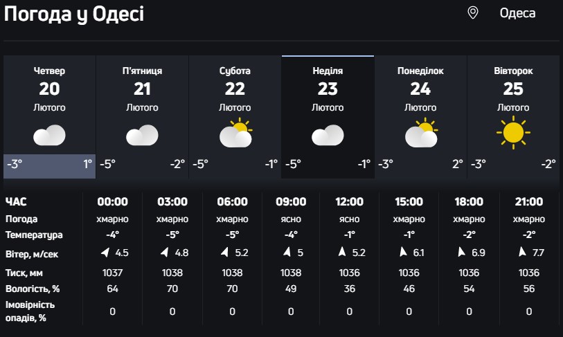The image size is (563, 337).
Task: Click Monday's sun-and-cloud icon
Action: [x=420, y=134]
